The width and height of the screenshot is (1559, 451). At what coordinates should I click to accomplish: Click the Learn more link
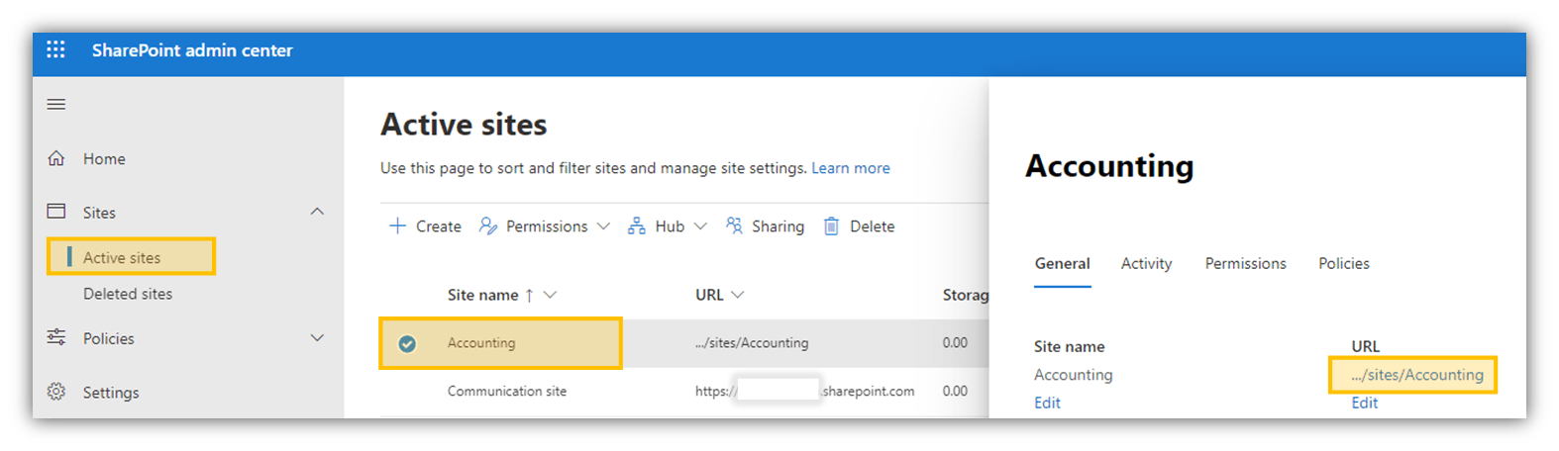coord(851,168)
